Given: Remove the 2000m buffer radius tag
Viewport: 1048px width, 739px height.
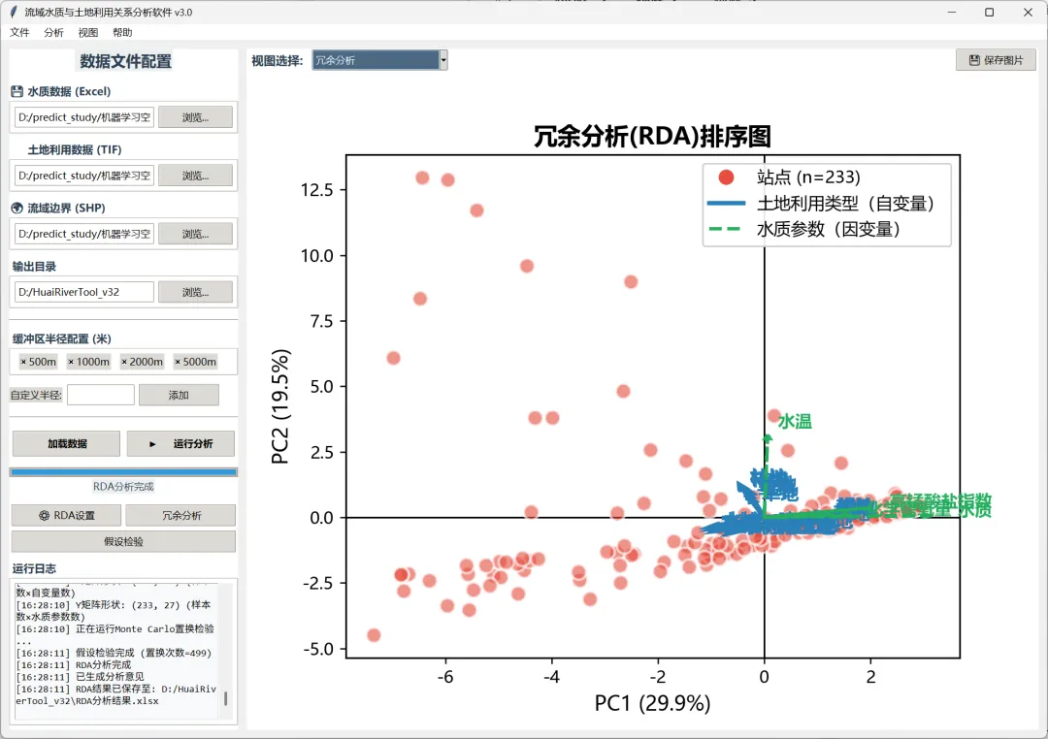Looking at the screenshot, I should coord(124,362).
